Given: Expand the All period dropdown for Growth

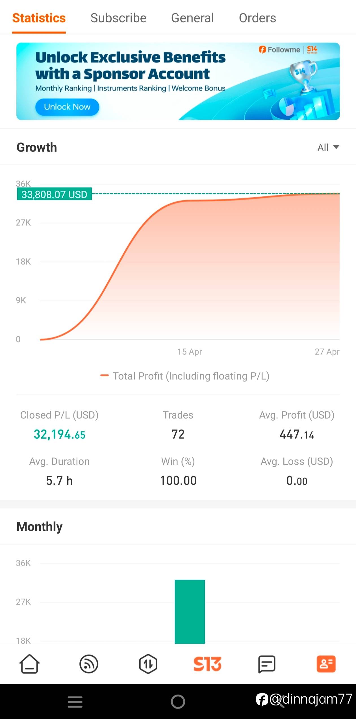Looking at the screenshot, I should click(x=328, y=147).
